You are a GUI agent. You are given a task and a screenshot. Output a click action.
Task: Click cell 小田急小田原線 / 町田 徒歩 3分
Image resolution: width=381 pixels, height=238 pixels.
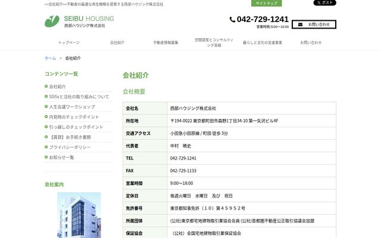pyautogui.click(x=251, y=133)
